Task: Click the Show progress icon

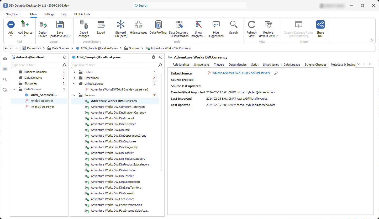Action: tap(198, 25)
